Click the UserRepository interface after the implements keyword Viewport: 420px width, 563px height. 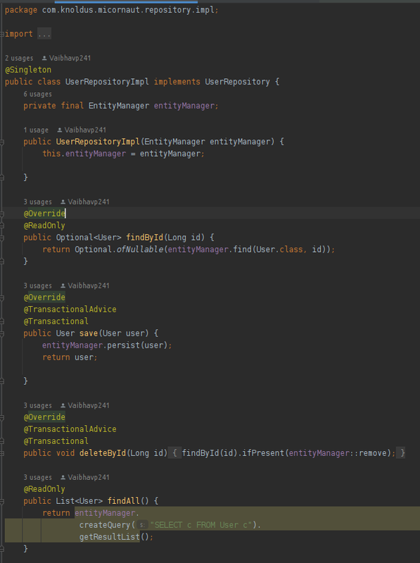tap(237, 82)
